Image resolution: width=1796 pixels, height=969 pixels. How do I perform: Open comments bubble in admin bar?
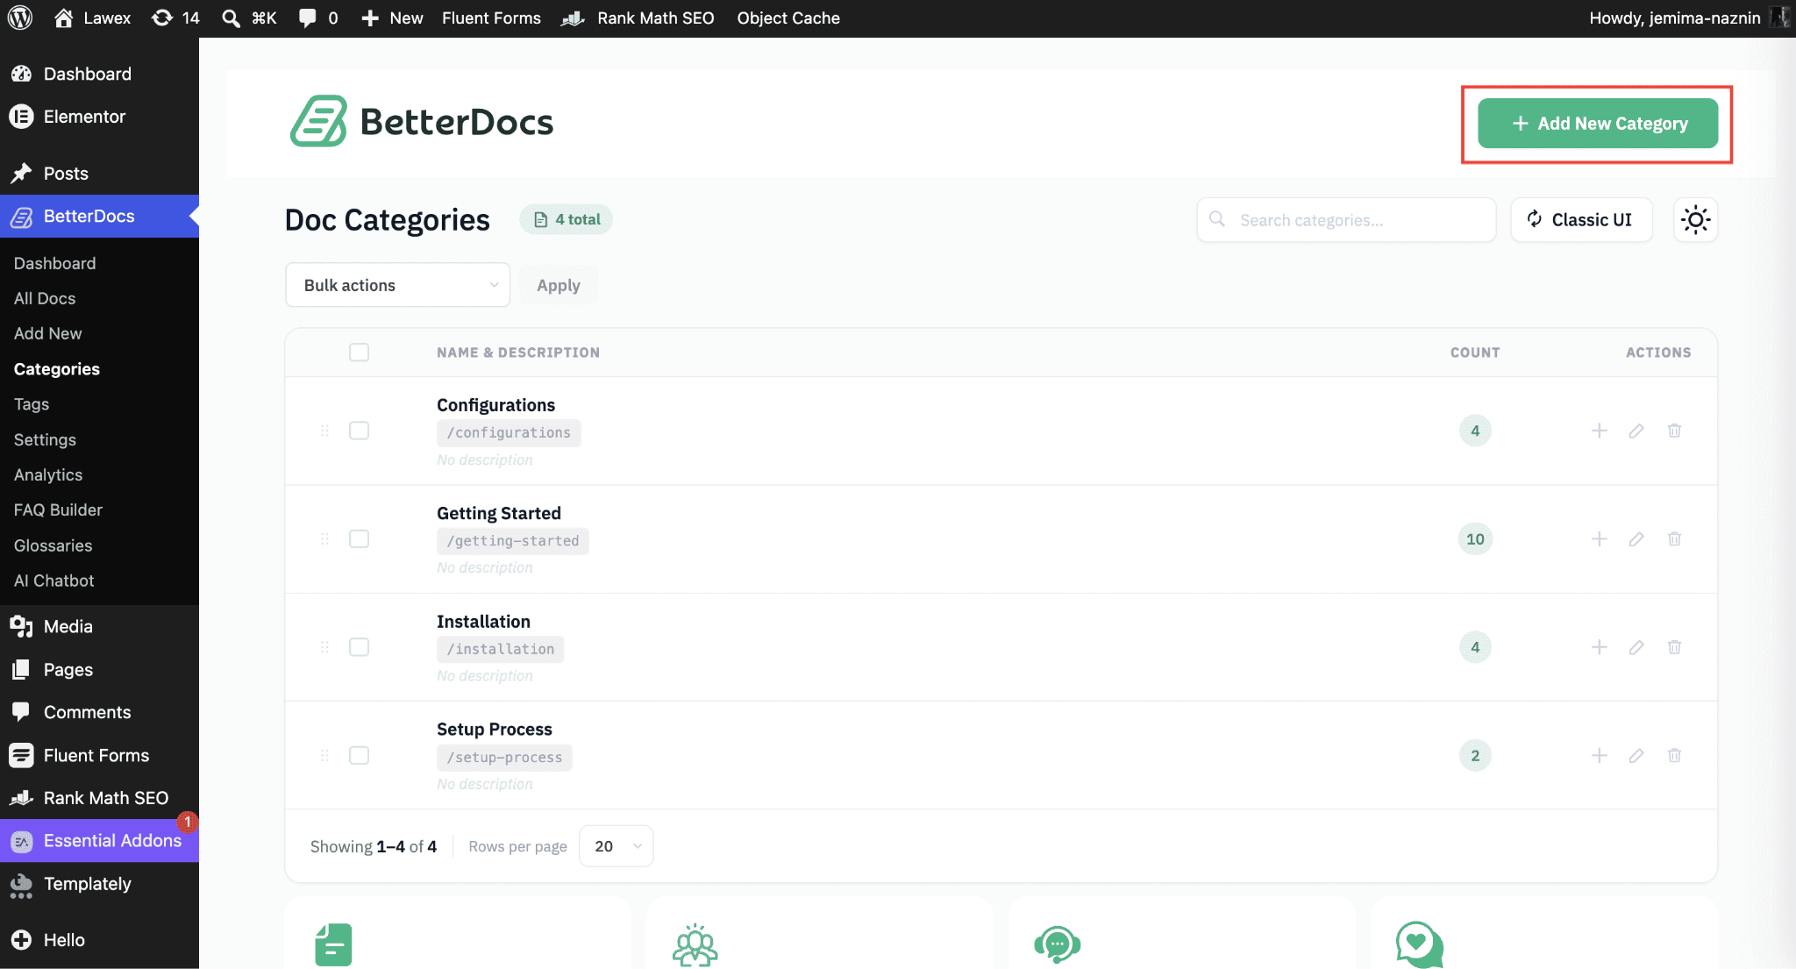(x=307, y=18)
